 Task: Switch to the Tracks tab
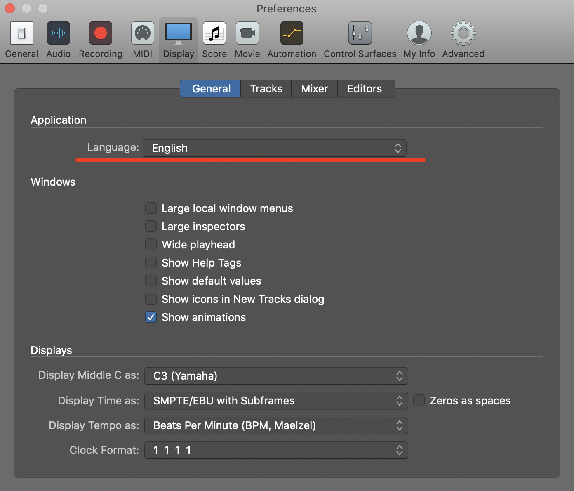266,89
